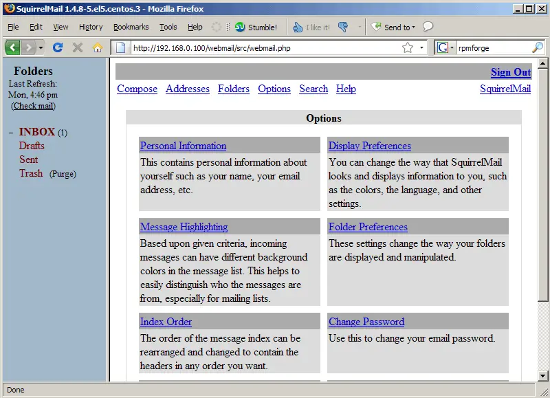This screenshot has height=398, width=550.
Task: Reload the page with the blue refresh icon
Action: [x=58, y=47]
